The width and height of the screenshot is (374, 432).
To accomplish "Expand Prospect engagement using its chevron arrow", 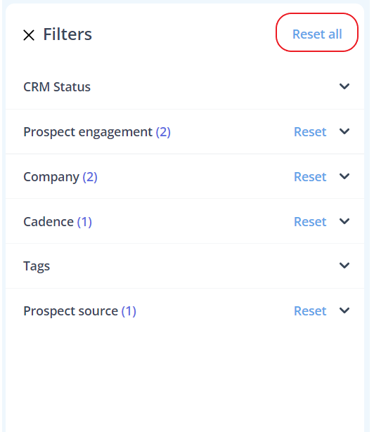I will coord(344,131).
